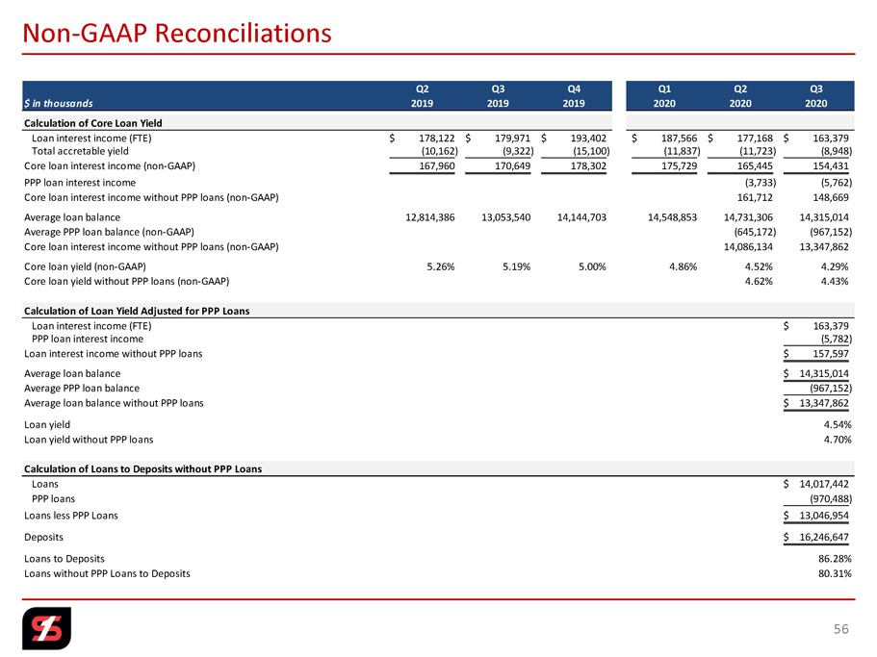Click the Q3 2020 column header
The image size is (877, 657).
click(x=816, y=96)
